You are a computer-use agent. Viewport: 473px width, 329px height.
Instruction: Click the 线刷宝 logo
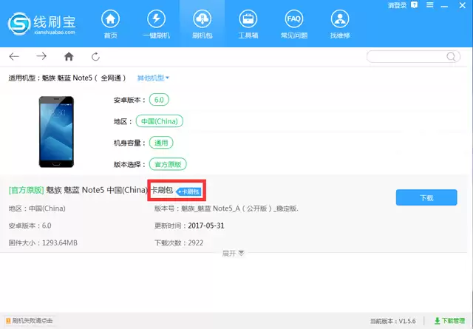click(x=41, y=24)
